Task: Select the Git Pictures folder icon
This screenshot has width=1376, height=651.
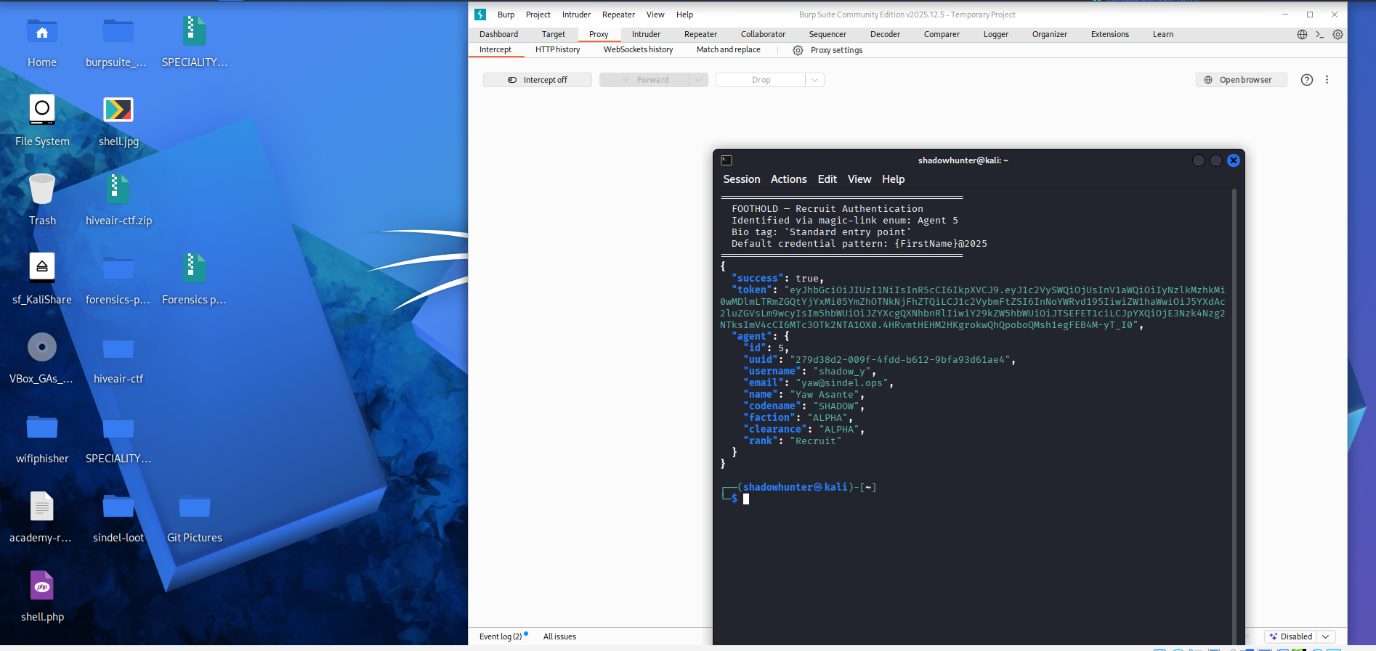Action: 195,506
